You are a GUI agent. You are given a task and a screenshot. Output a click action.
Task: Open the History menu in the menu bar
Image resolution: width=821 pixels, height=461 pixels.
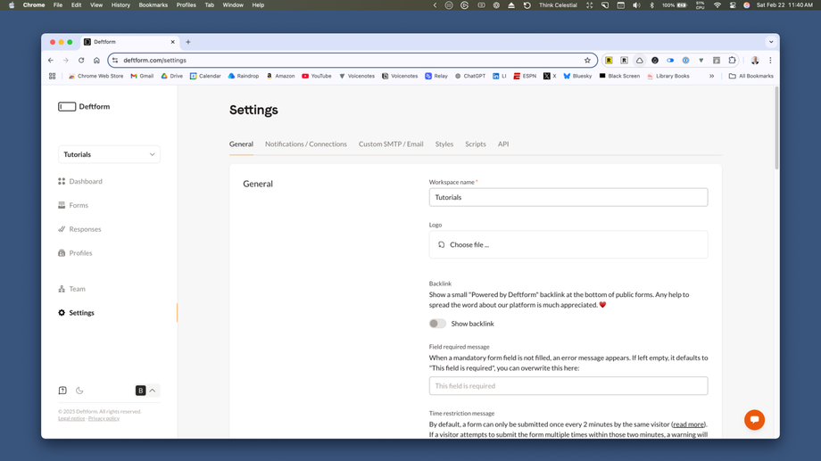coord(120,4)
